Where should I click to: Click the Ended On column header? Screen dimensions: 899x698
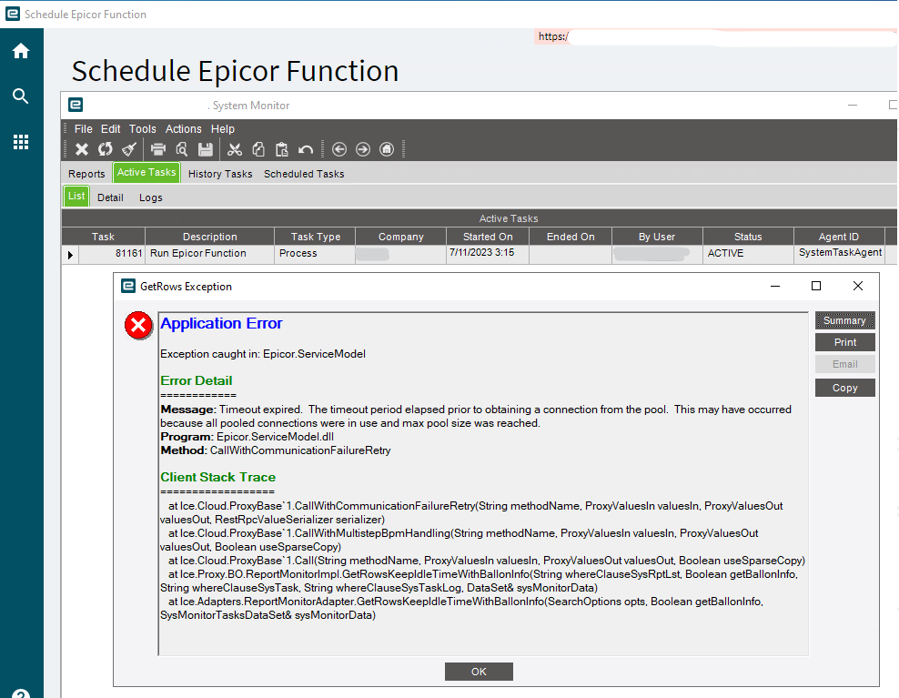tap(571, 237)
